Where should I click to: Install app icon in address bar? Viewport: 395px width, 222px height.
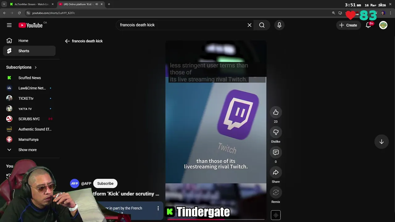coord(340,13)
